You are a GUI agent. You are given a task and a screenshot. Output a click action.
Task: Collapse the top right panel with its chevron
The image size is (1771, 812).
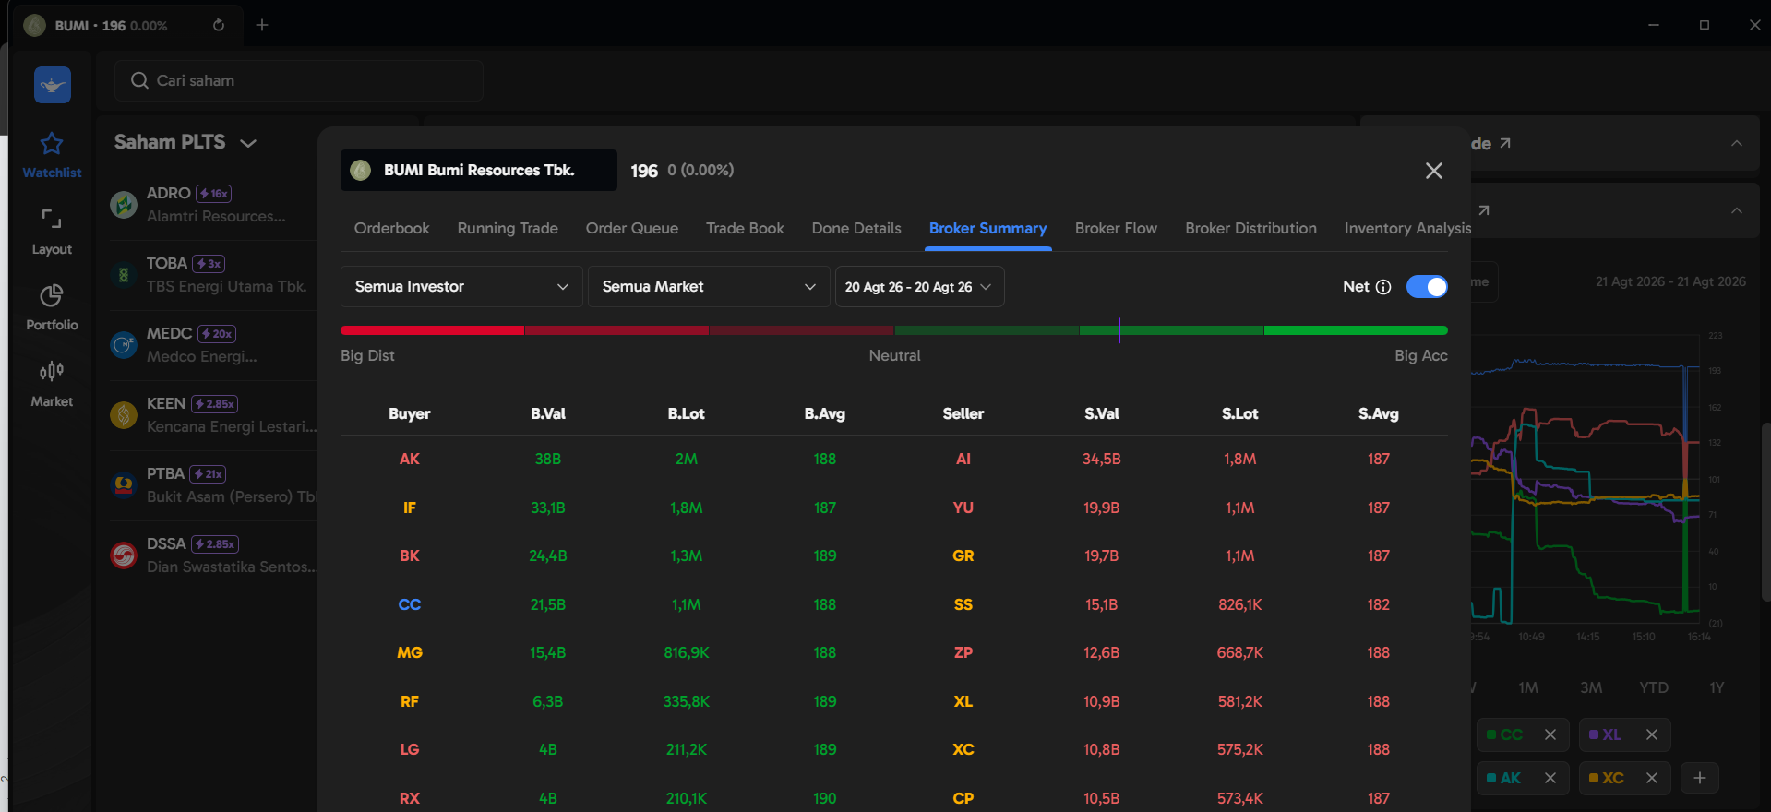click(1737, 143)
